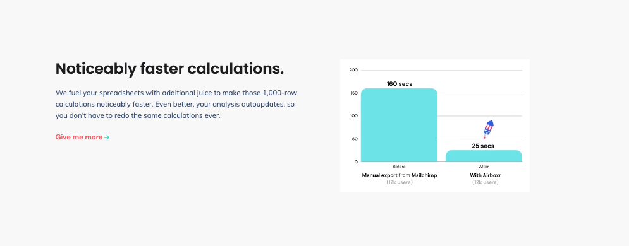Select the short 25 secs After bar
629x246 pixels.
tap(484, 156)
